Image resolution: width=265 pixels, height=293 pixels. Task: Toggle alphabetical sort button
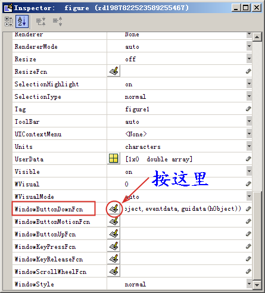click(x=22, y=21)
